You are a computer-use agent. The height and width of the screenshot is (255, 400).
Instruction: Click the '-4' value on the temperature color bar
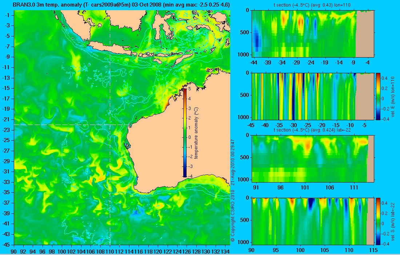pos(189,176)
